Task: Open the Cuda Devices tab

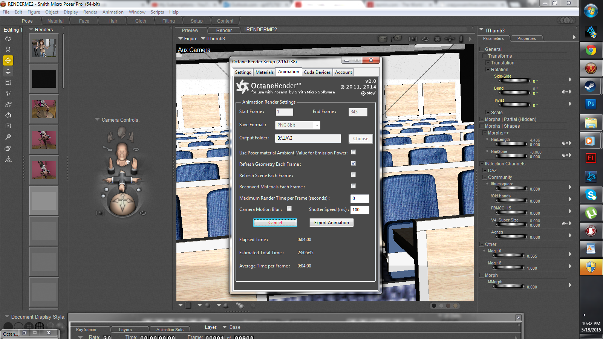Action: point(317,72)
